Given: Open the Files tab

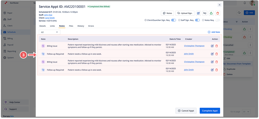Looking at the screenshot, I should [71, 26].
